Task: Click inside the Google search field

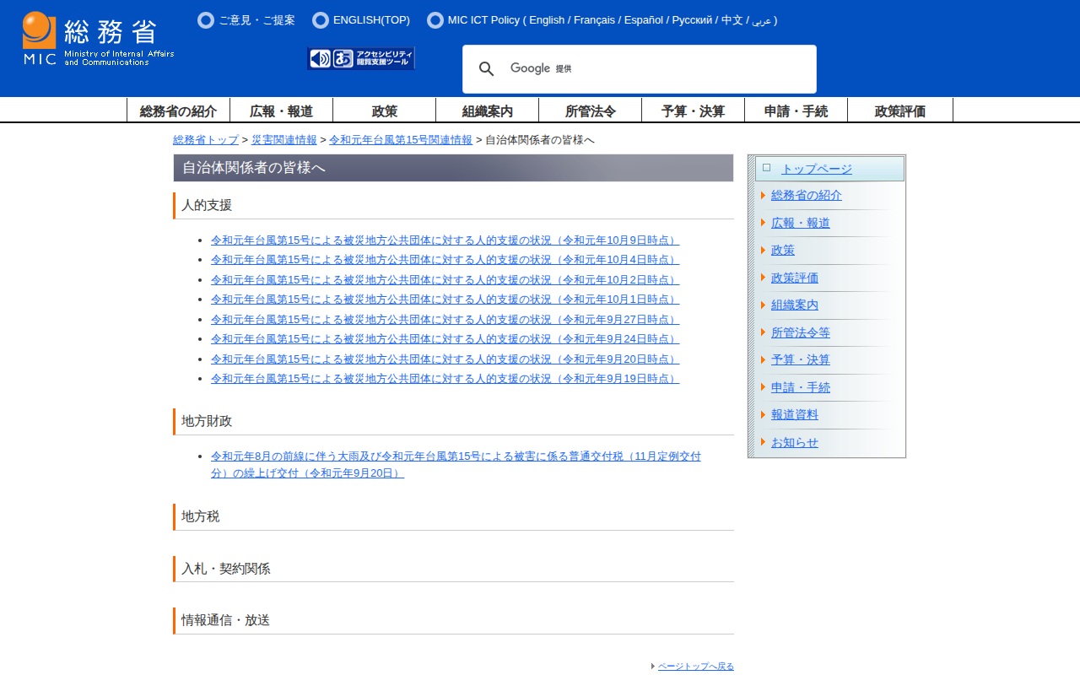Action: coord(675,69)
